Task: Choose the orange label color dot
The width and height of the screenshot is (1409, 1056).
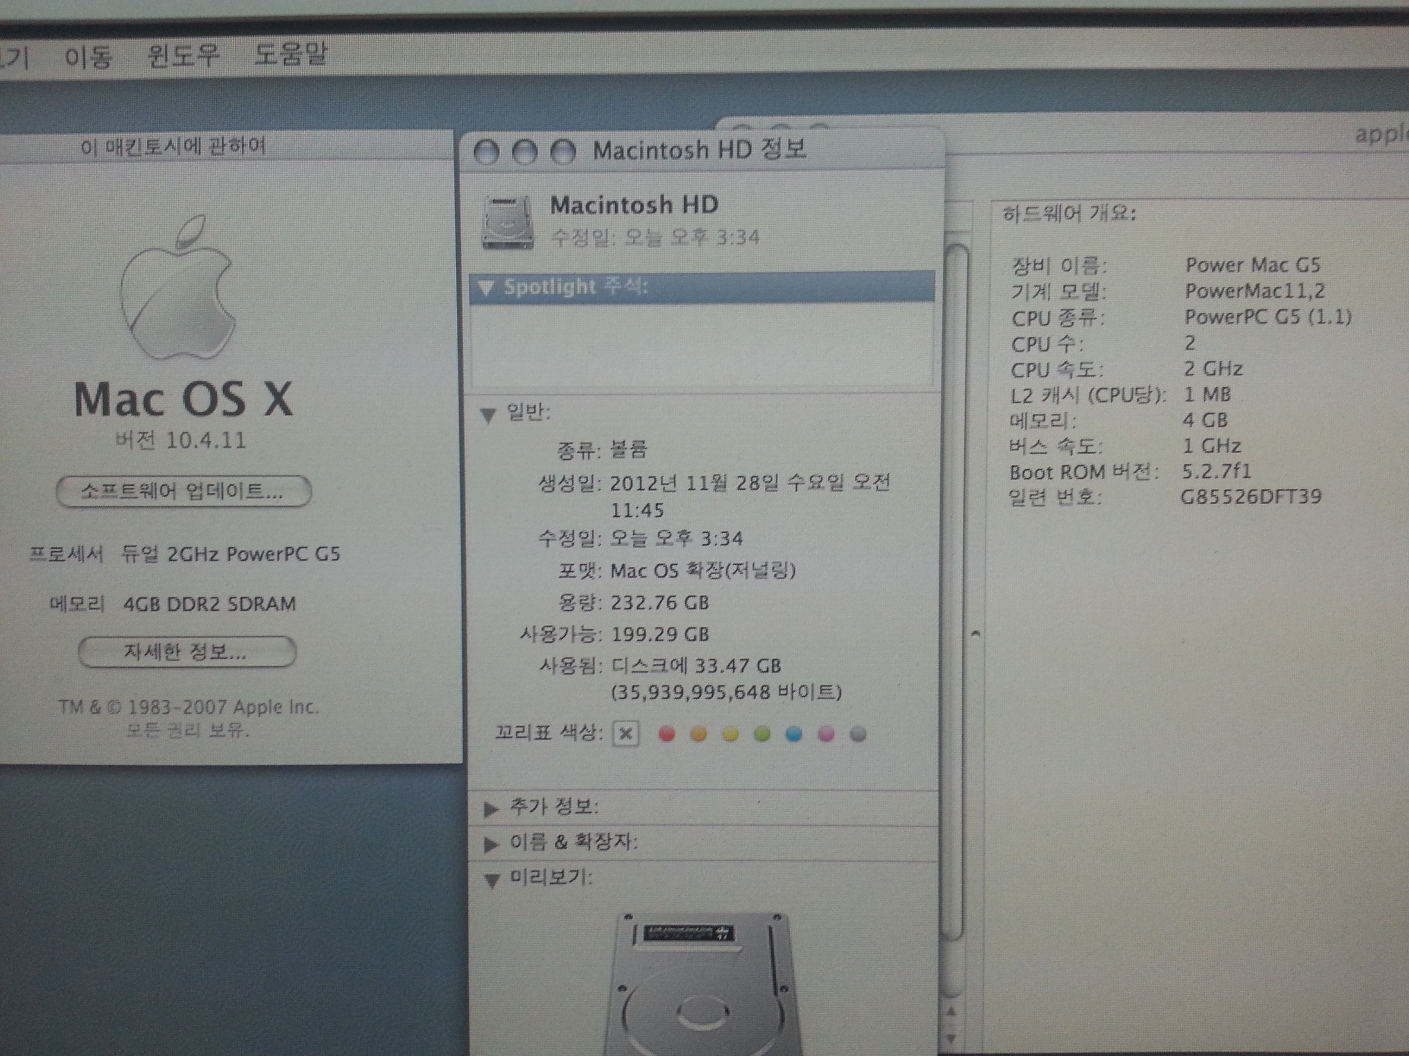Action: pos(699,734)
